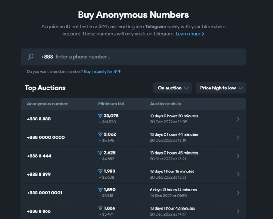This screenshot has width=273, height=219.
Task: Expand the +888 0001 0001 row chevron
Action: click(238, 193)
